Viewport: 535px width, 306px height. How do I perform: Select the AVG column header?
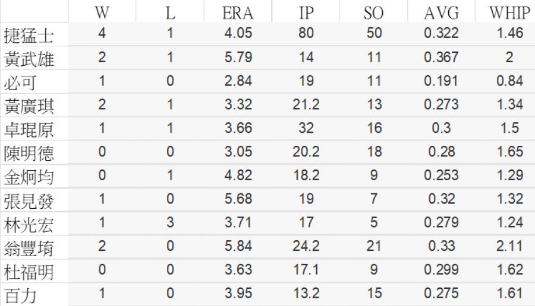[441, 12]
